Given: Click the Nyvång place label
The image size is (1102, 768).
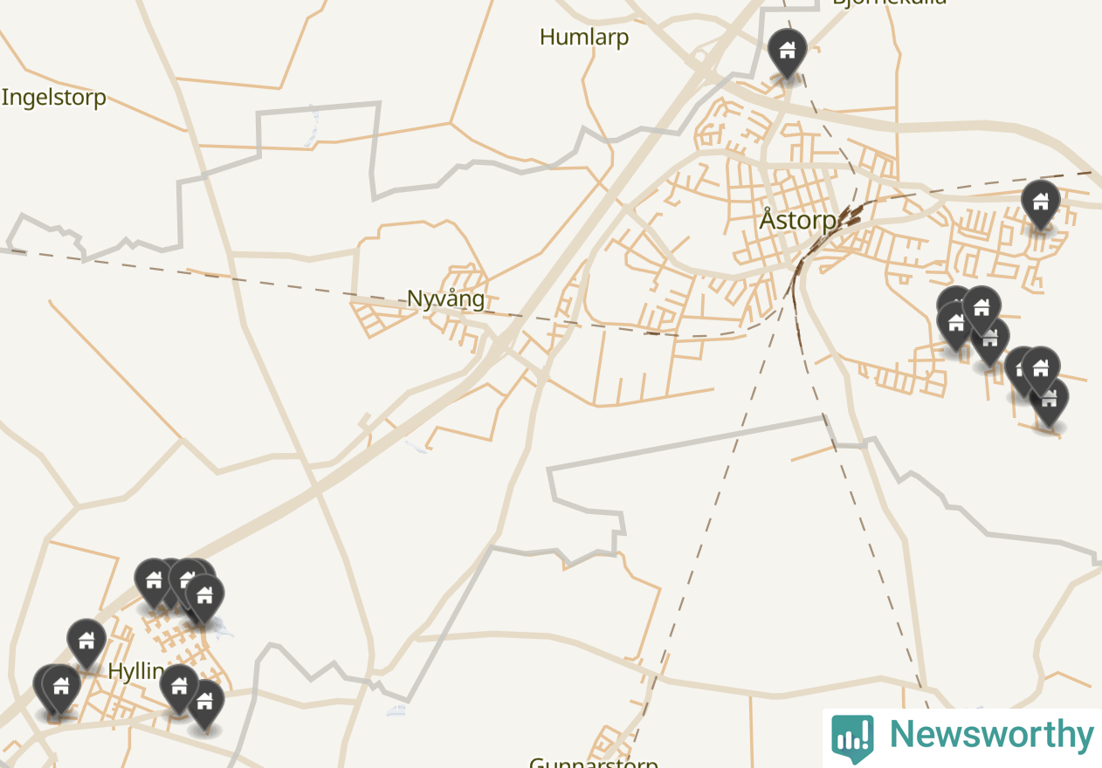Looking at the screenshot, I should [x=445, y=298].
